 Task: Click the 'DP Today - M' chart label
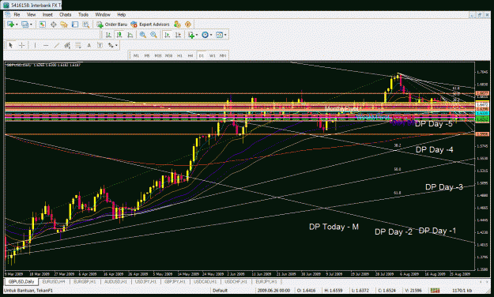click(x=334, y=227)
